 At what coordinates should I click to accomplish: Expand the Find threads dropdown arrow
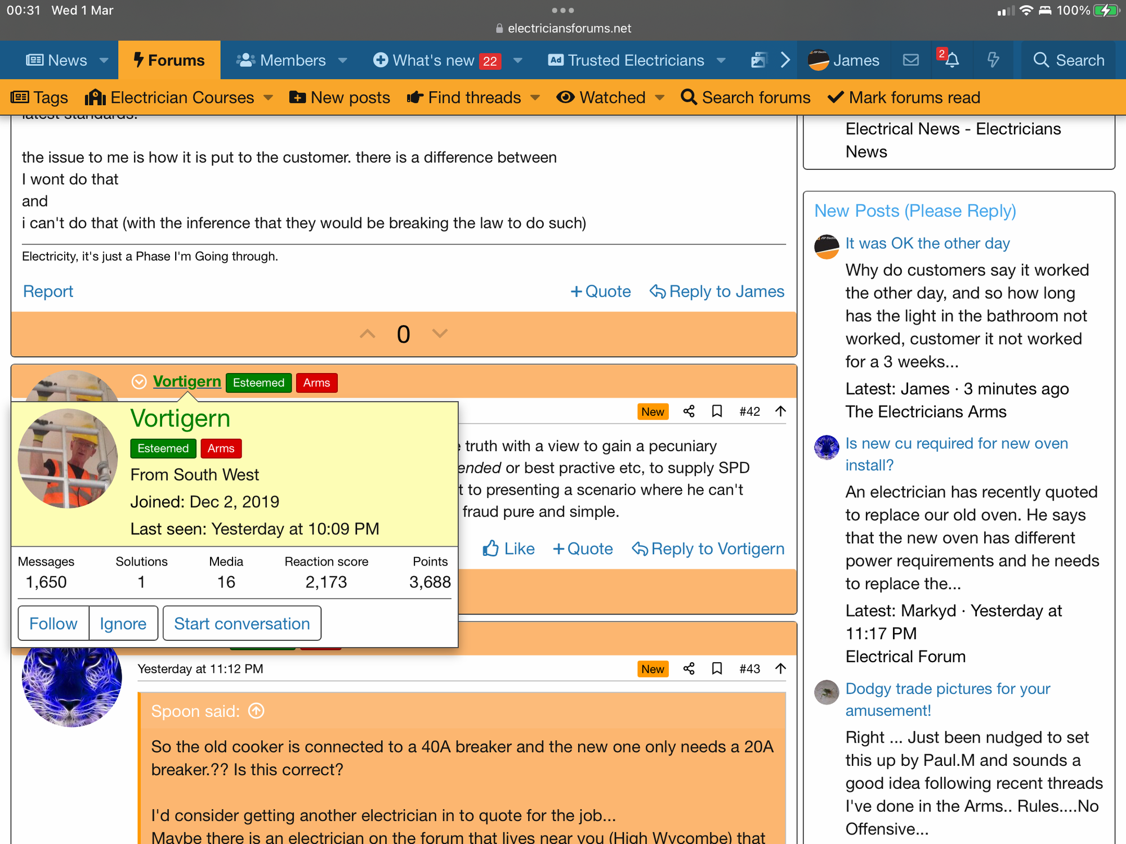point(535,98)
